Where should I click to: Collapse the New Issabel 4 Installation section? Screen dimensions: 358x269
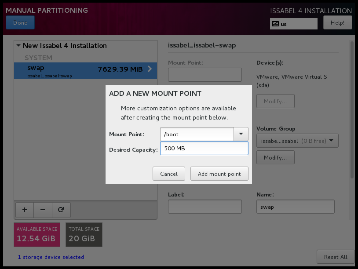coord(18,46)
